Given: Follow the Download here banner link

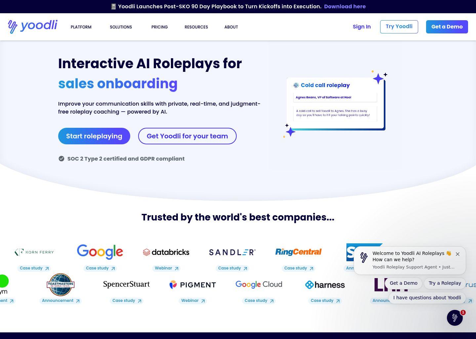Looking at the screenshot, I should [x=345, y=7].
